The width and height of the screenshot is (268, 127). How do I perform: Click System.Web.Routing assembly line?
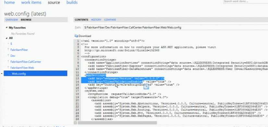[181, 110]
